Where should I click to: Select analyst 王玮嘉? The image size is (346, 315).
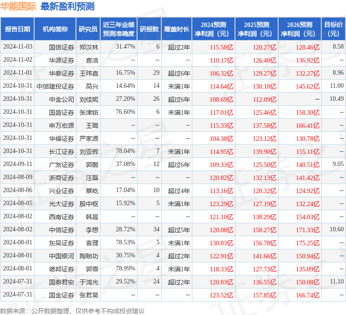pyautogui.click(x=89, y=73)
